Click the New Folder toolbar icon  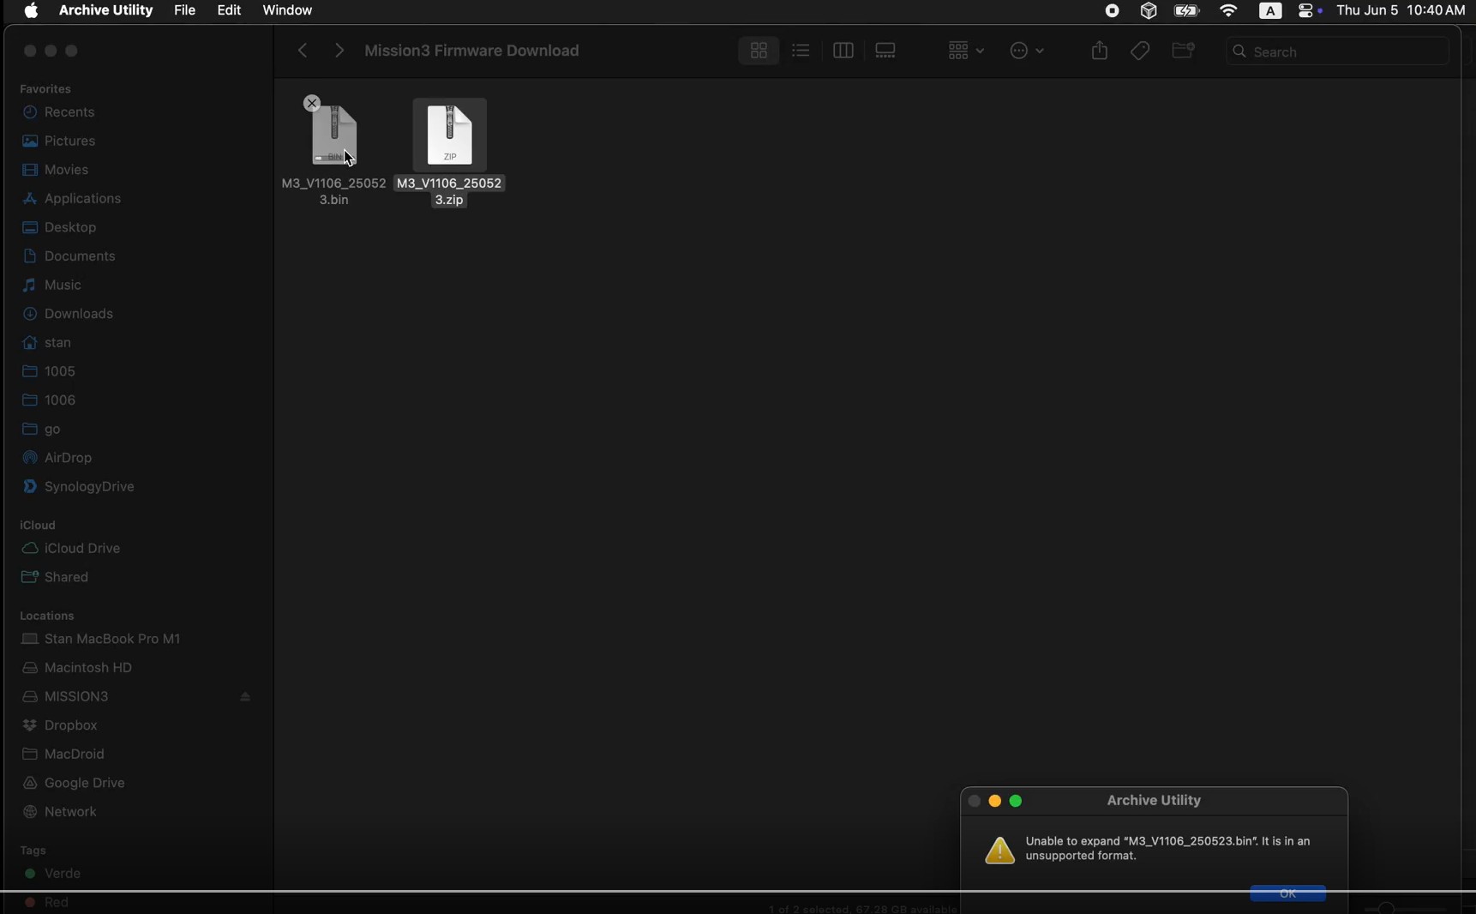point(1183,51)
